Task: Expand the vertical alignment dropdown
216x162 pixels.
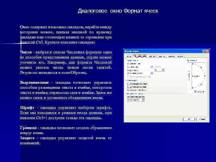Action: (x=152, y=73)
